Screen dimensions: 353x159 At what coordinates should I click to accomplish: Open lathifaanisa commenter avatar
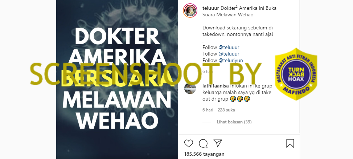[x=190, y=88]
